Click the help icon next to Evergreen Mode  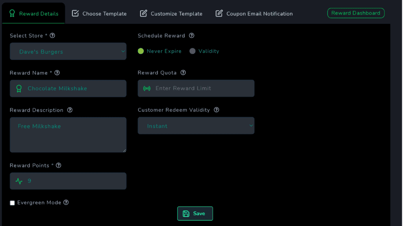66,202
